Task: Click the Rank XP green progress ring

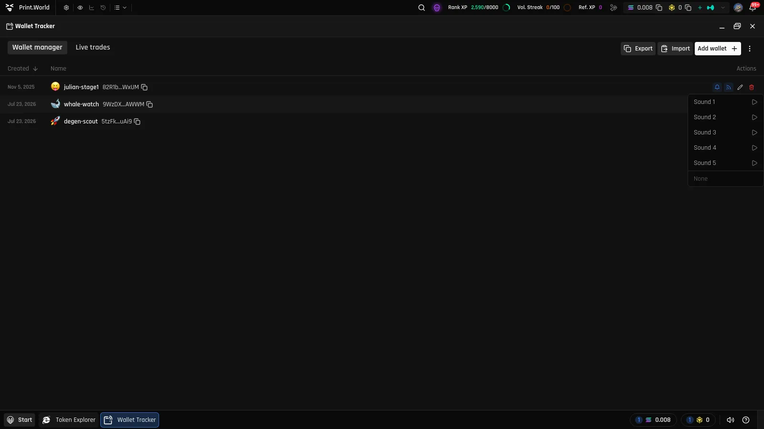Action: pos(507,8)
